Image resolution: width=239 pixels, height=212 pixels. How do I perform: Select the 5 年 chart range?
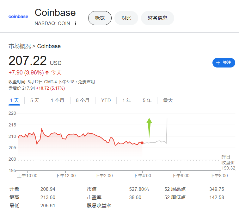[147, 100]
